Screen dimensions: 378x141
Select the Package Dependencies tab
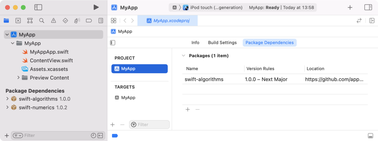[x=270, y=43]
